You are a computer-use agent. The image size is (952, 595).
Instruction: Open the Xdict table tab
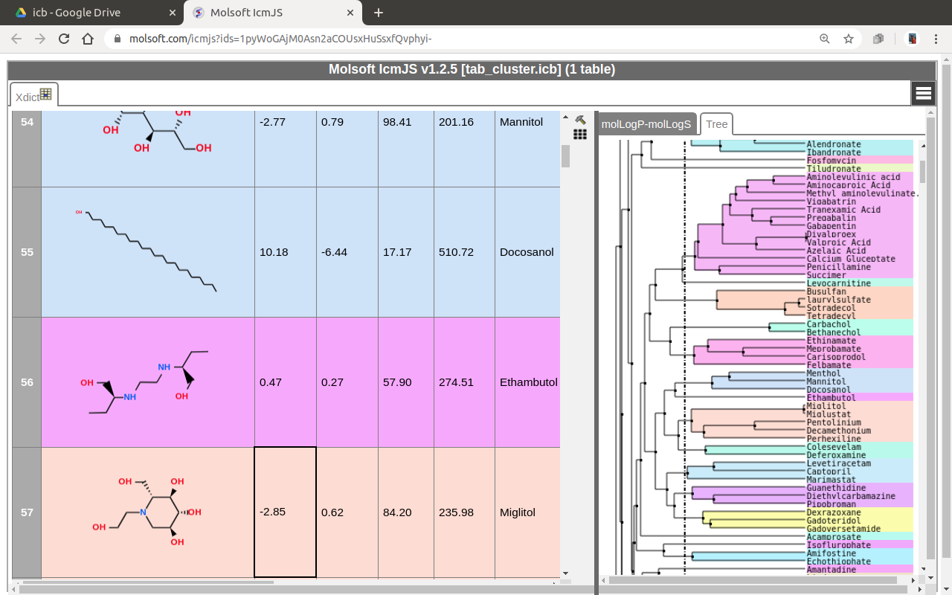pyautogui.click(x=33, y=96)
